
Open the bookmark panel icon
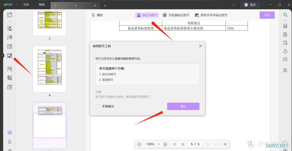[x=10, y=142]
